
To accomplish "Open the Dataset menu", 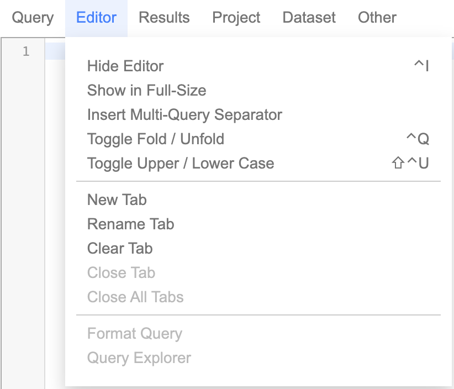I will point(309,18).
